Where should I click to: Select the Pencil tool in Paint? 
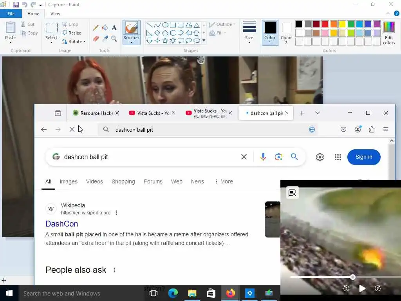pos(96,28)
